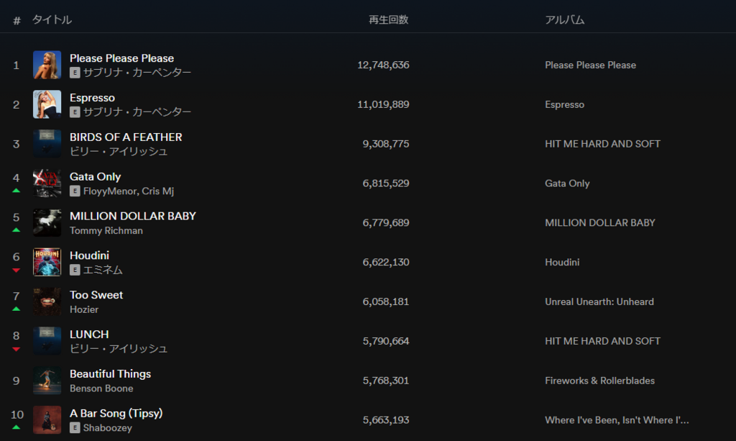The width and height of the screenshot is (736, 441).
Task: Open Please Please Please album cover thumbnail
Action: pyautogui.click(x=47, y=65)
